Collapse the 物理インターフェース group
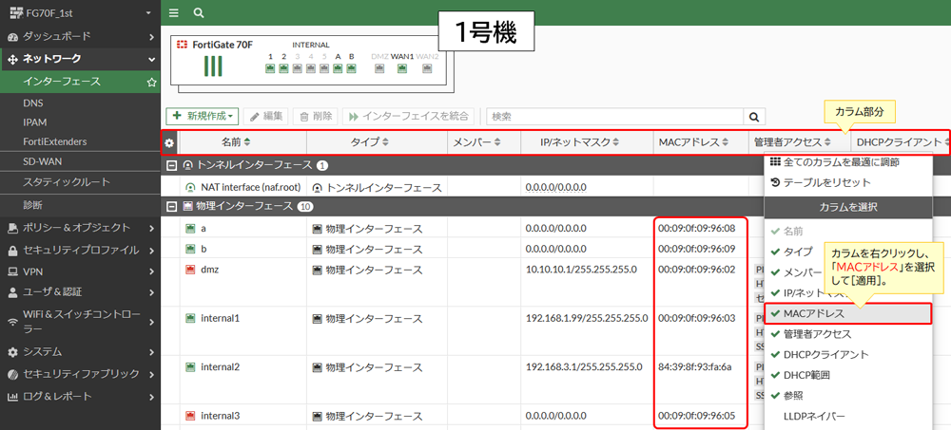The width and height of the screenshot is (951, 430). point(171,207)
